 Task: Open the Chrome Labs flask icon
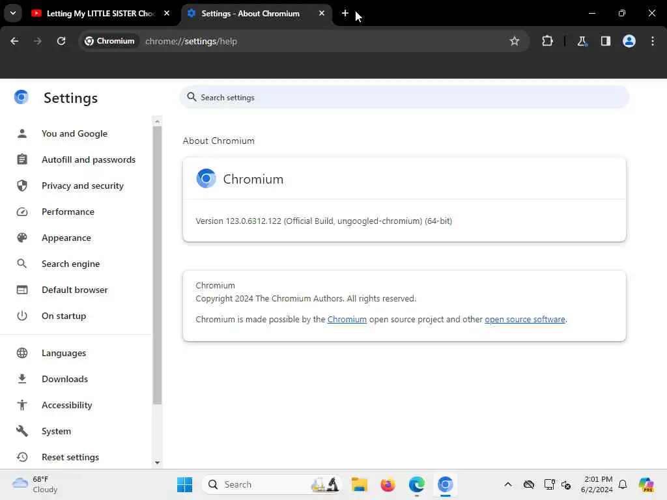tap(582, 41)
